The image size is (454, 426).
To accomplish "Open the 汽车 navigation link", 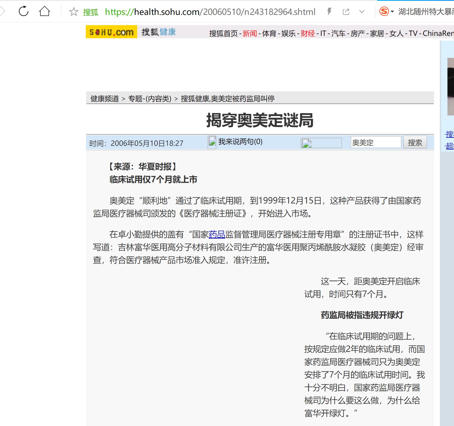I will [338, 33].
